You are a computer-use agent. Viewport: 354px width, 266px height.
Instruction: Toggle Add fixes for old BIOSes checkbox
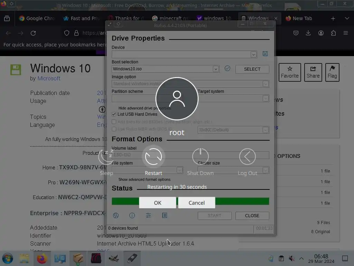coord(114,122)
